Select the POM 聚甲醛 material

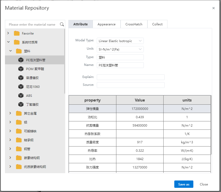tap(35, 69)
